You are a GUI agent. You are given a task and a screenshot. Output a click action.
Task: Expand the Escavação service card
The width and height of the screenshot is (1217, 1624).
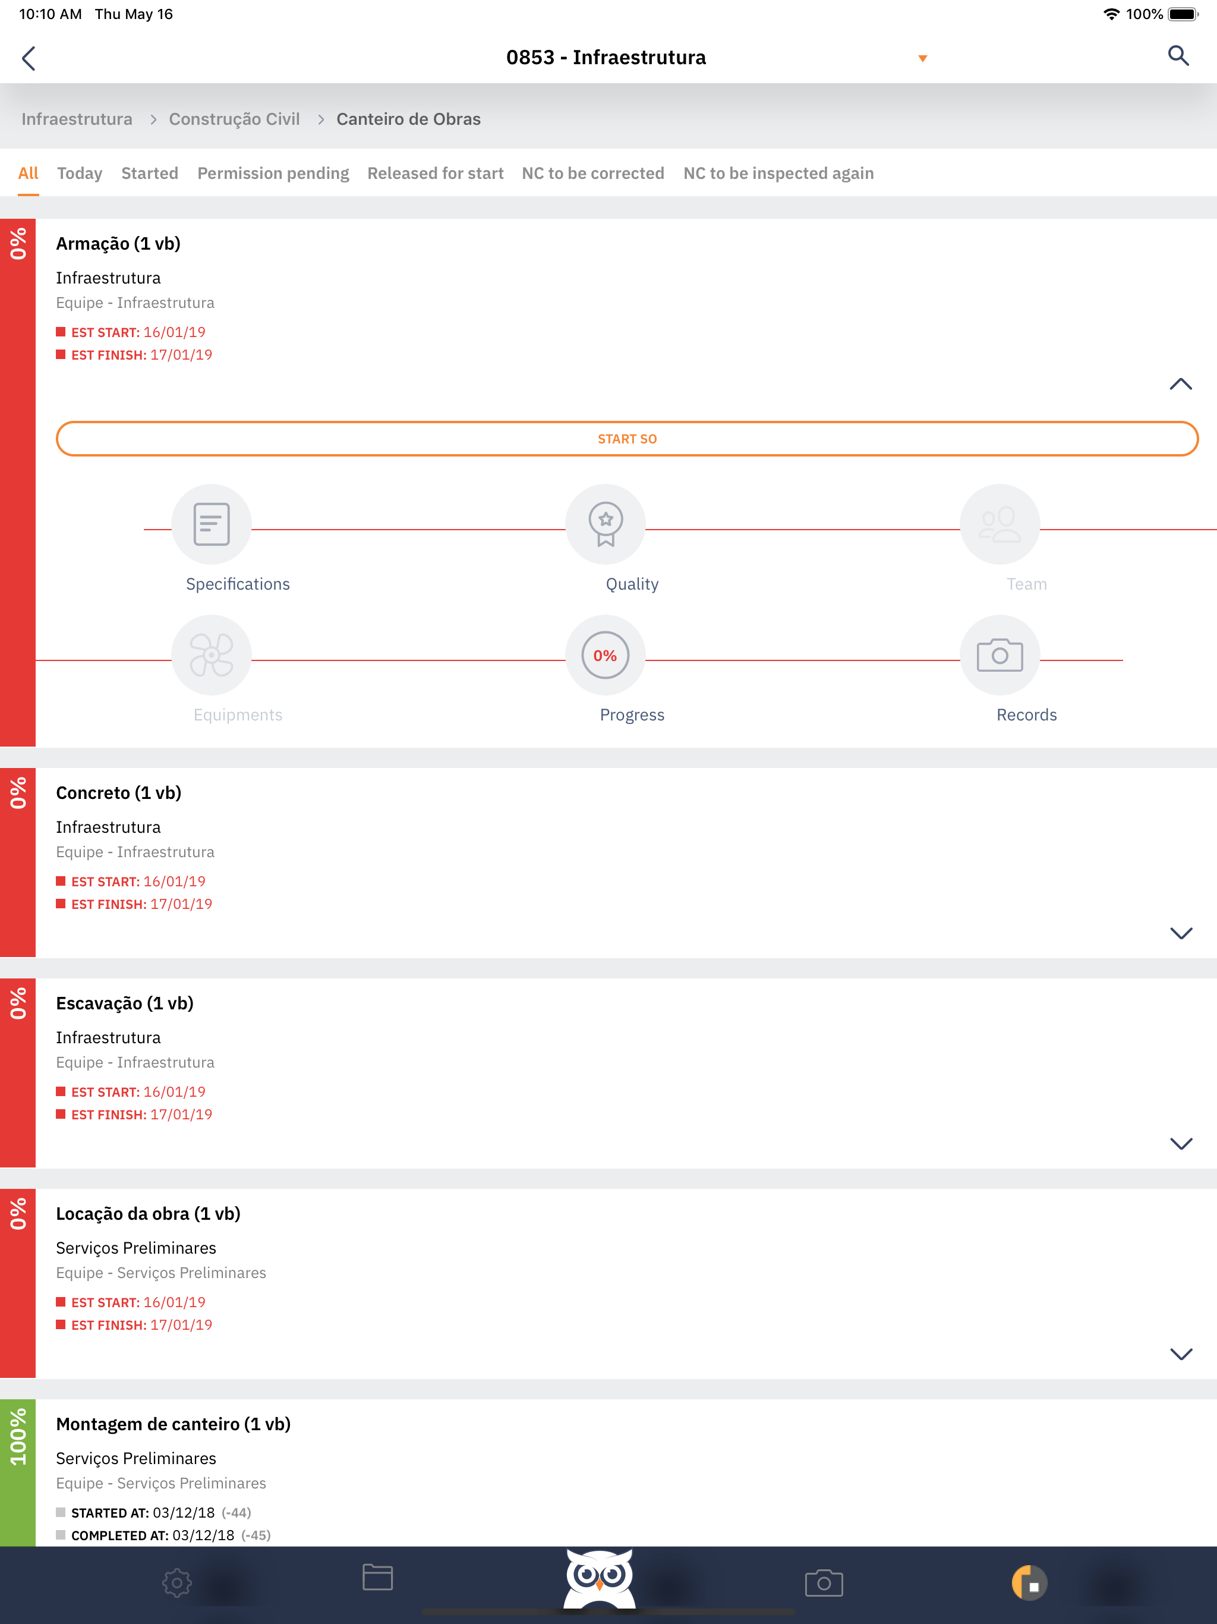click(1180, 1144)
